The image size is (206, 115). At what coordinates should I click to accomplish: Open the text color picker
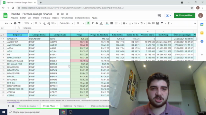click(101, 23)
